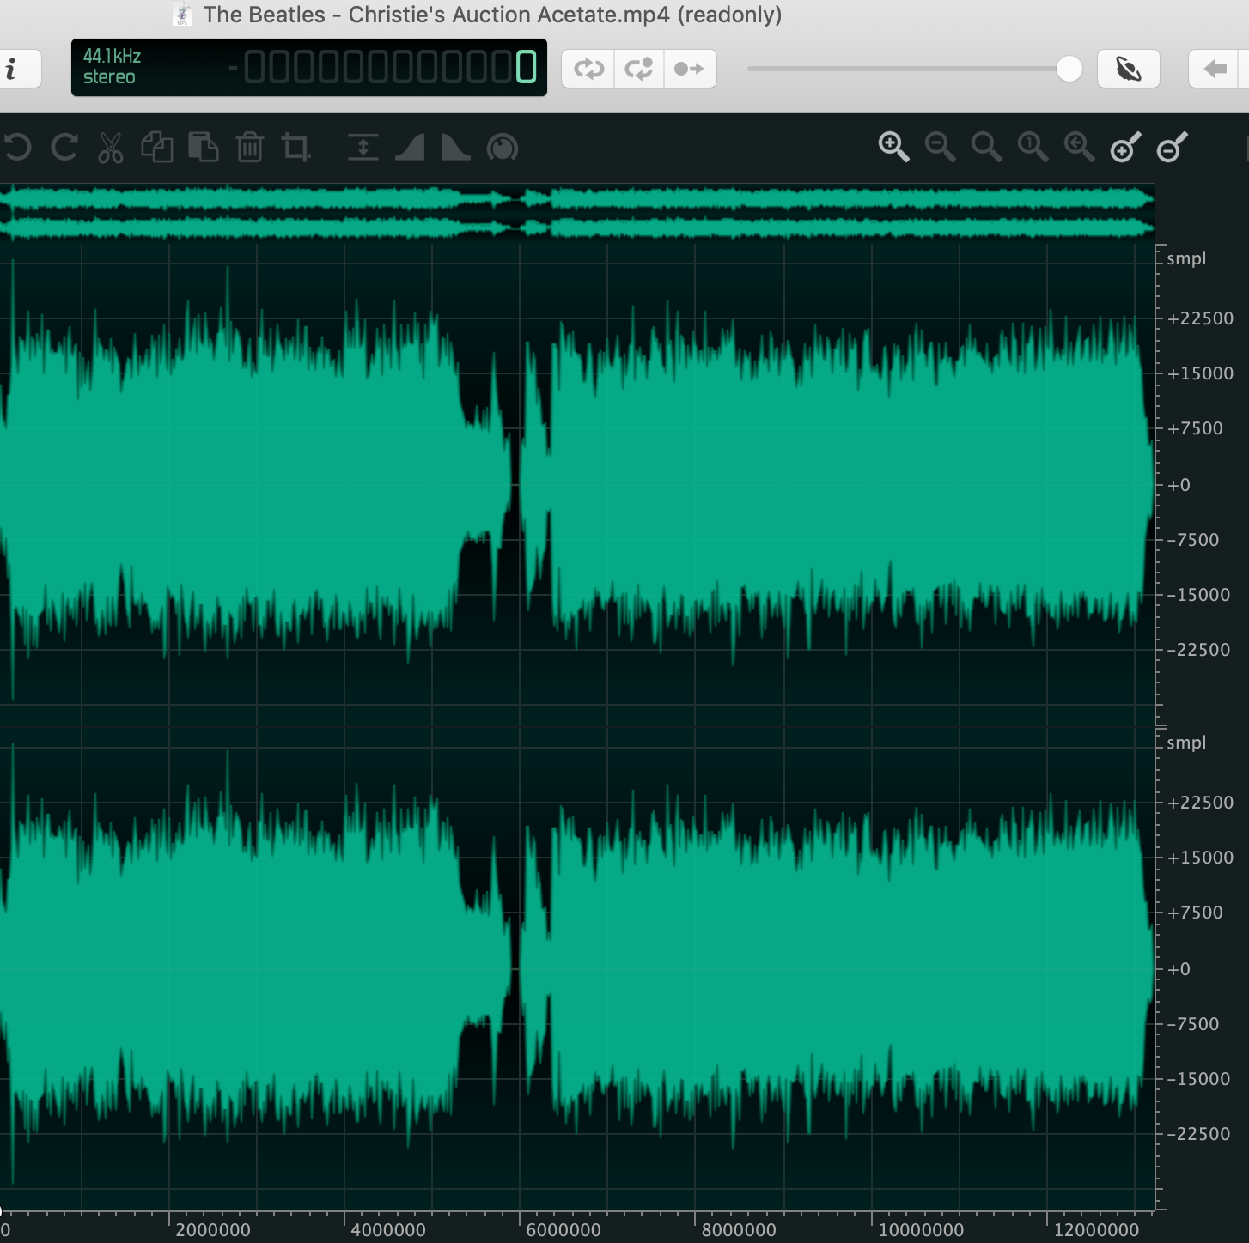Click the Redo arrow icon

tap(64, 148)
